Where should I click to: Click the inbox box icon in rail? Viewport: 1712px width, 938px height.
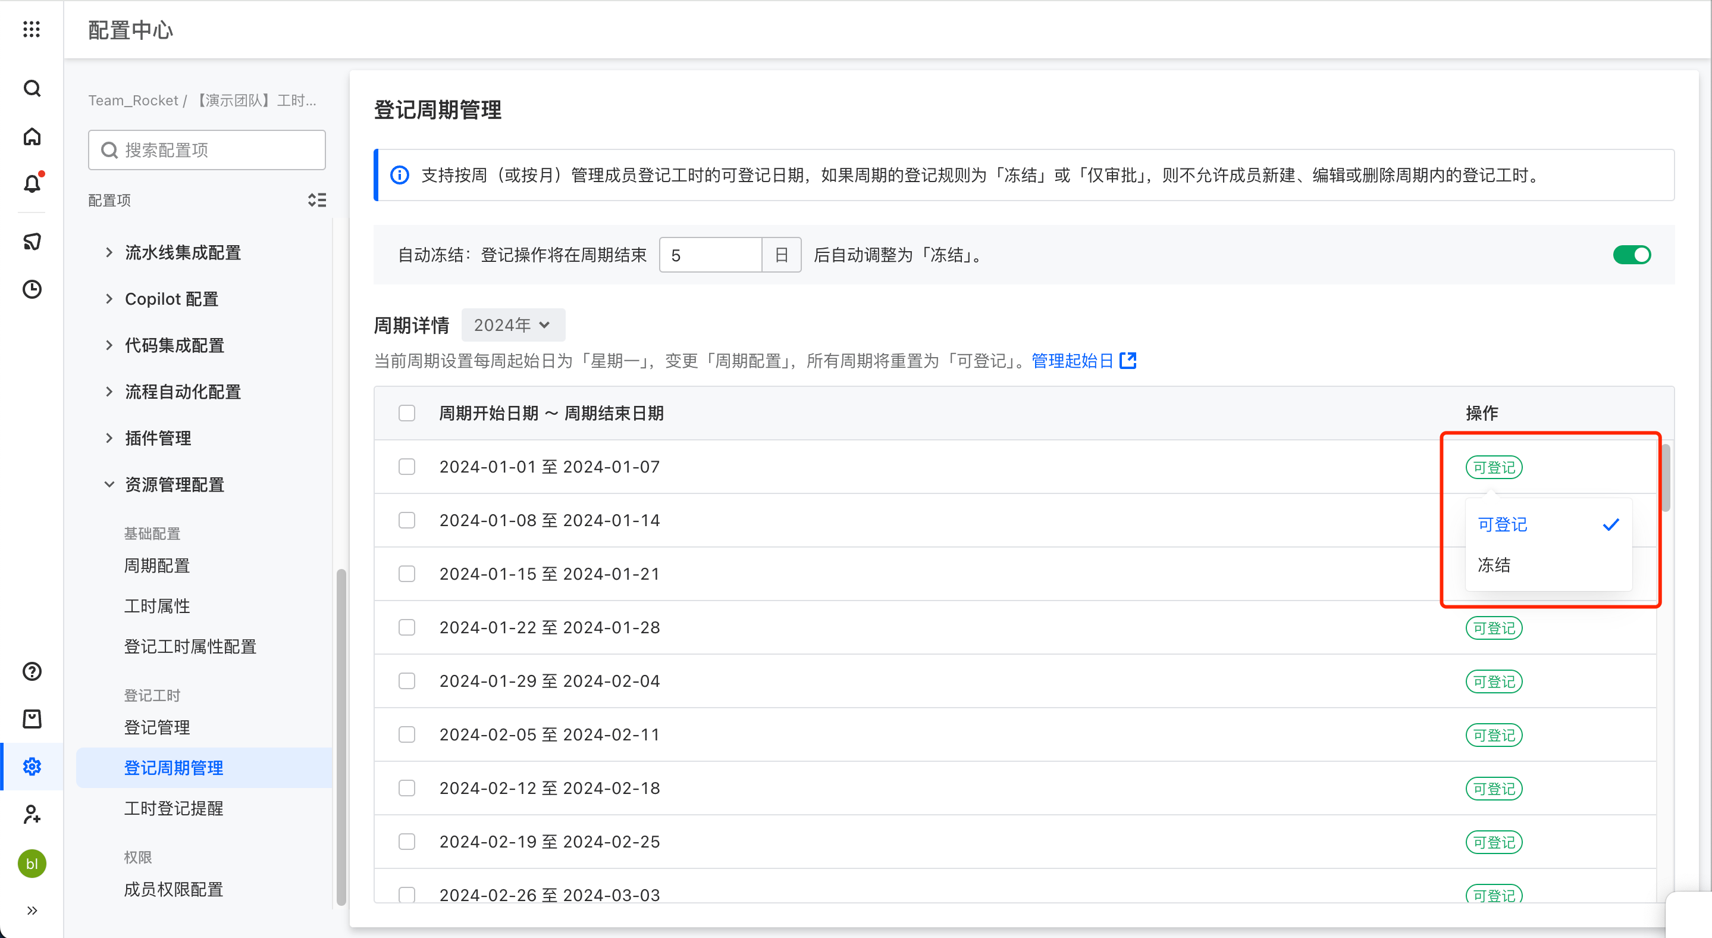[32, 718]
